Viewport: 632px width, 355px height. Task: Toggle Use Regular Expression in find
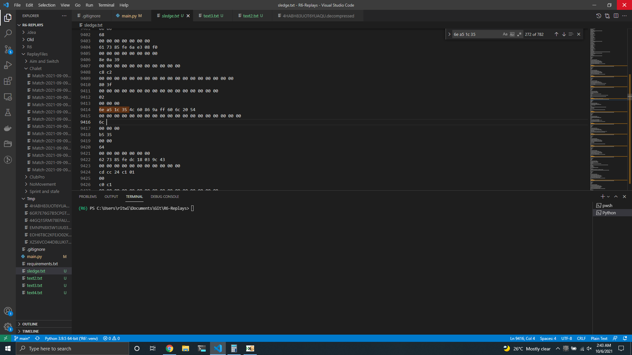pos(519,34)
